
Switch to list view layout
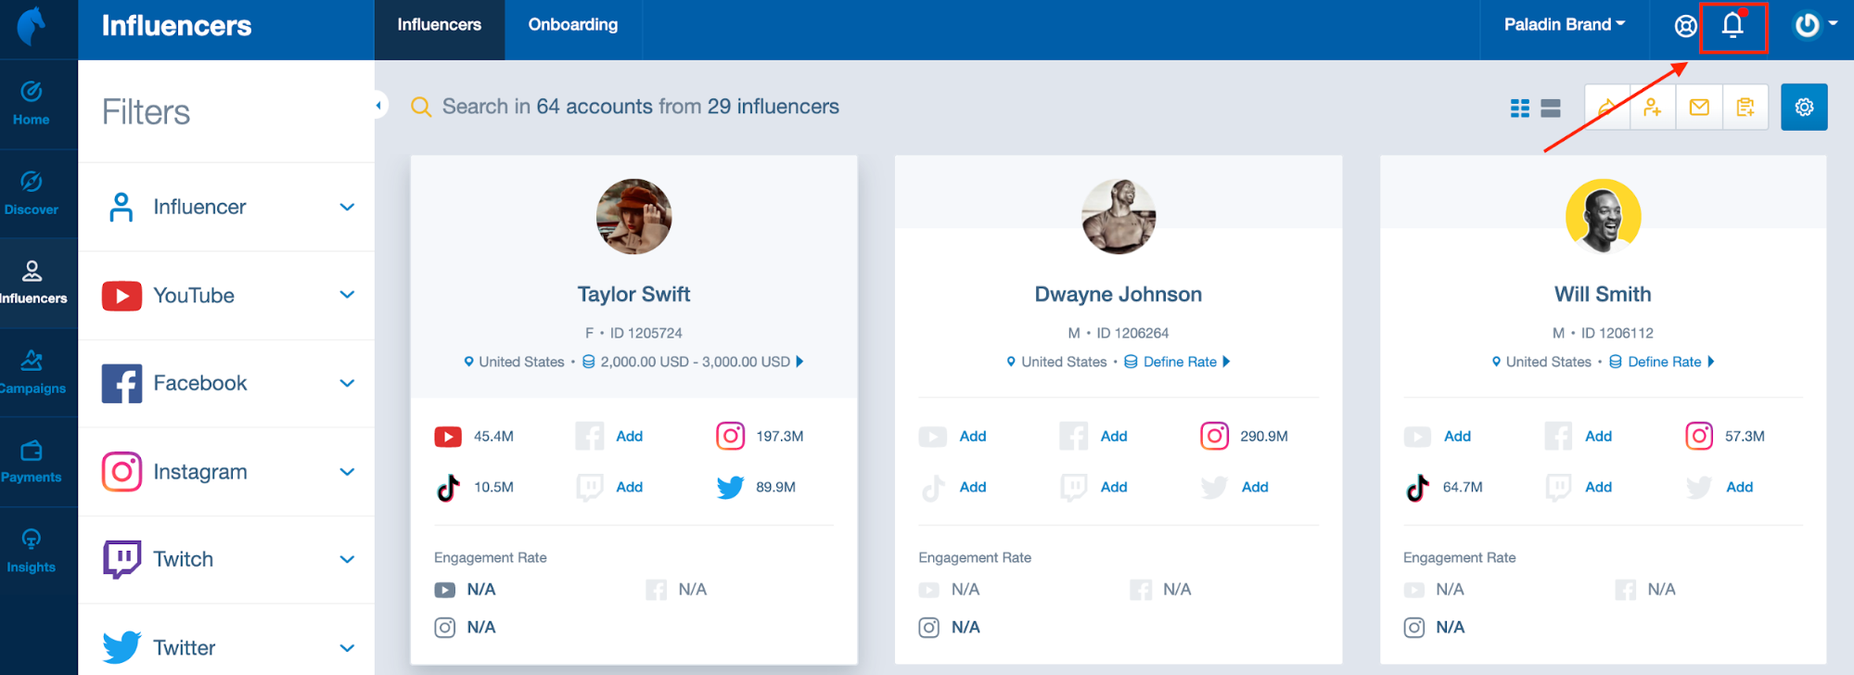pyautogui.click(x=1550, y=108)
